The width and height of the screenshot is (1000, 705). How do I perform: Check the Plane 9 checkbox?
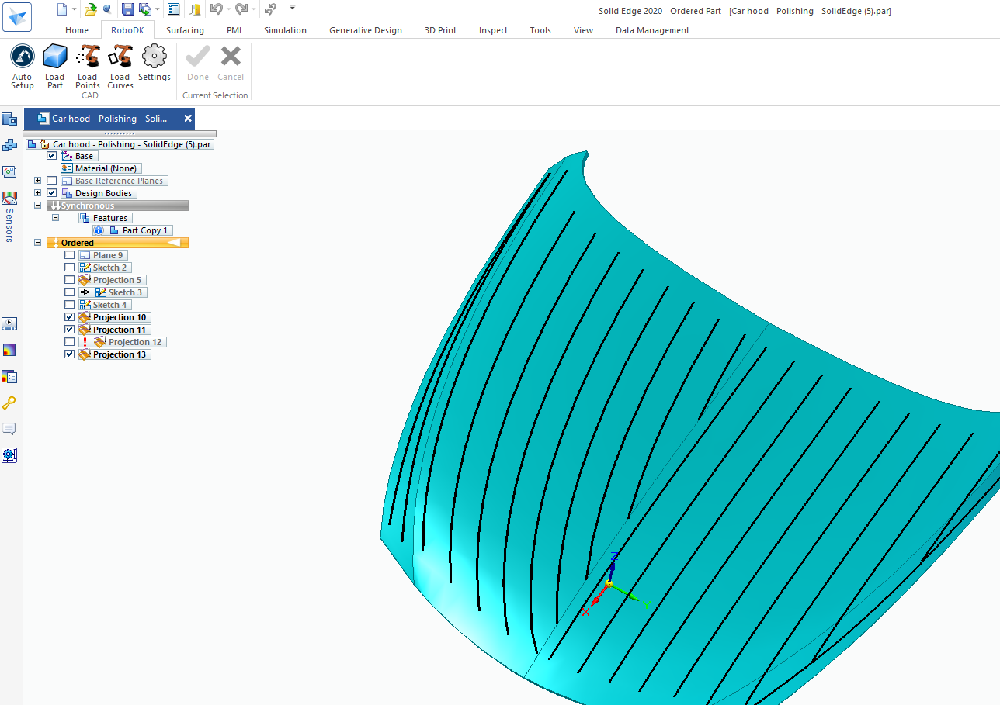click(x=70, y=255)
